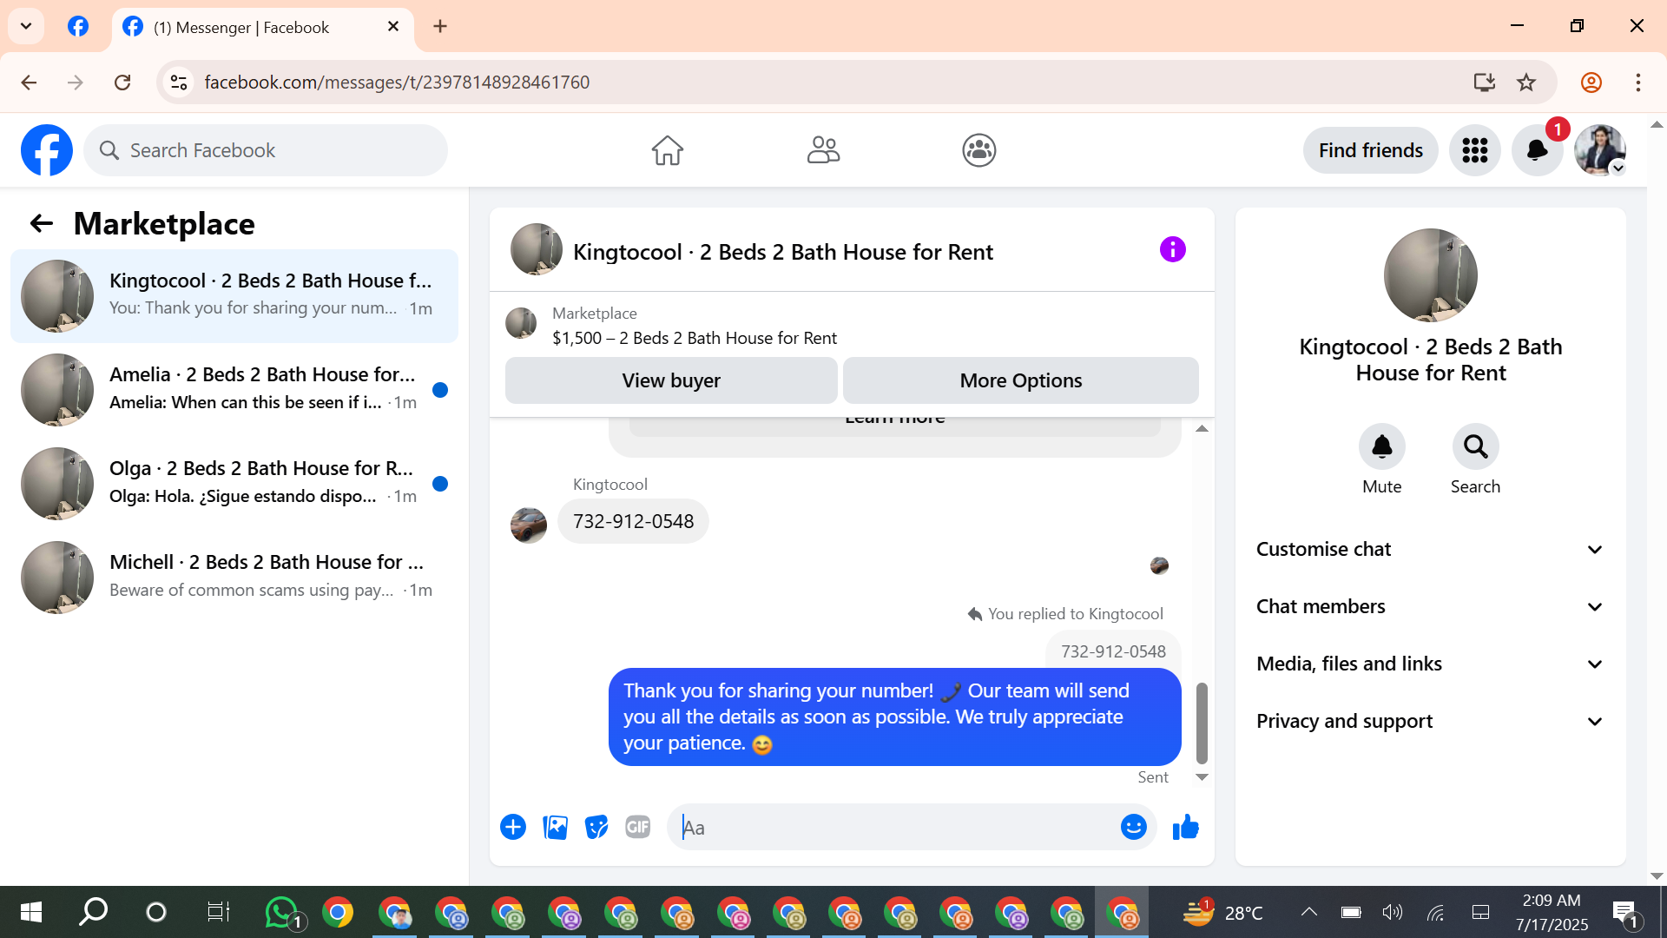
Task: Search in conversation using magnifier icon
Action: pos(1475,446)
